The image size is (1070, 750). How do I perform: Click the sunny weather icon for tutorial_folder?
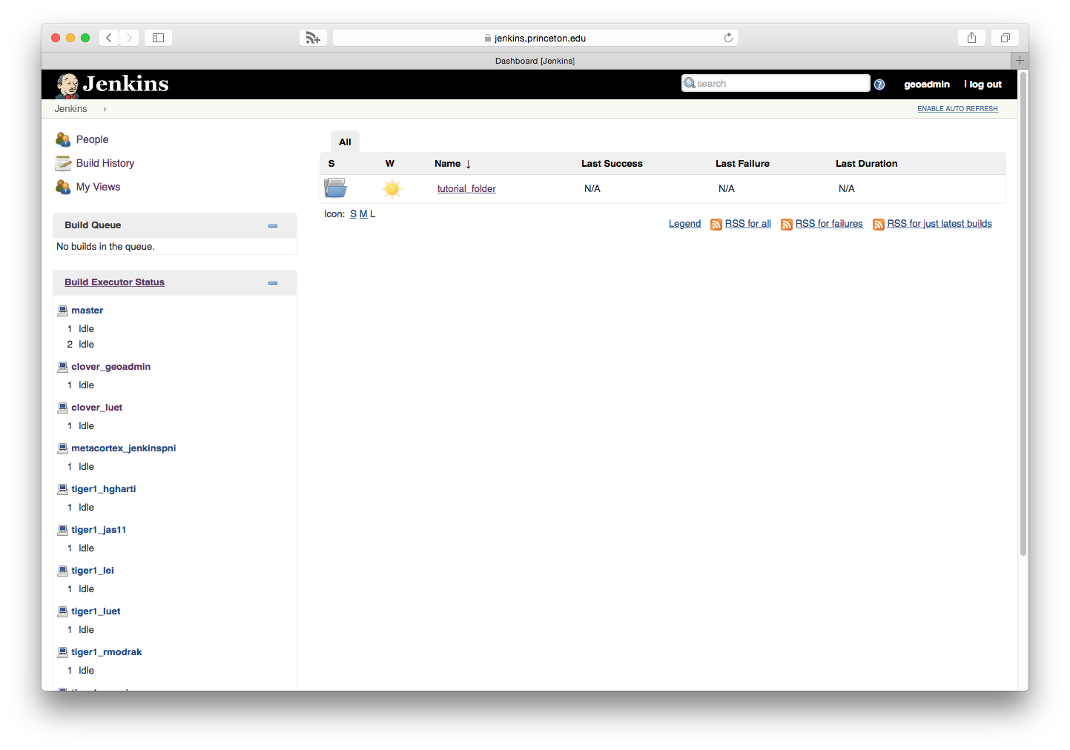point(392,188)
